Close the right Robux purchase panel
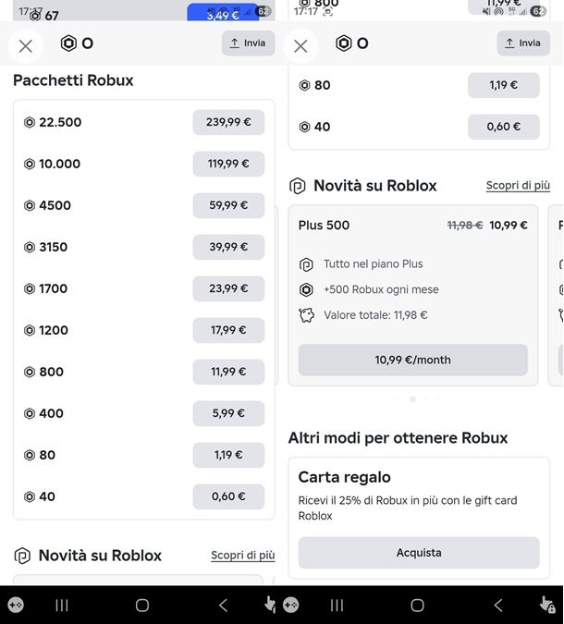 click(x=300, y=46)
